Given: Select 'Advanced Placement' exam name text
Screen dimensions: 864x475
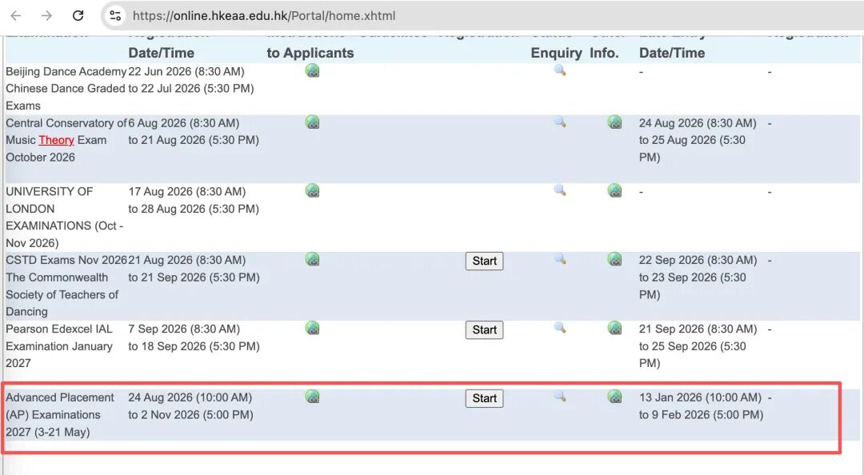Looking at the screenshot, I should (60, 397).
